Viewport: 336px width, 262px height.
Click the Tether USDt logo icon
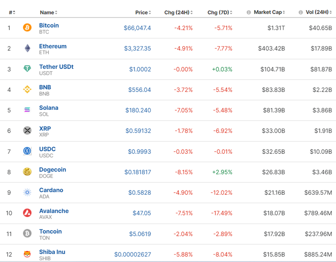(x=27, y=69)
